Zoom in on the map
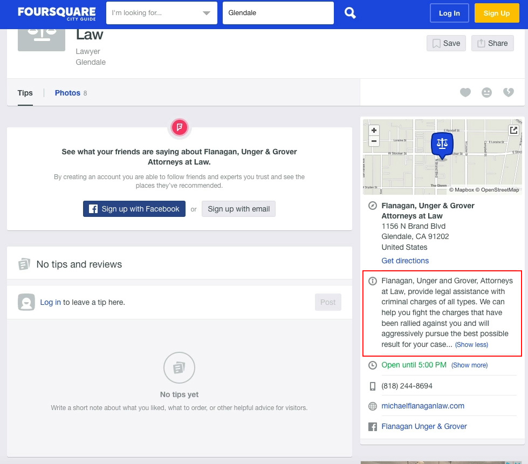Screen dimensions: 528x464 pyautogui.click(x=374, y=131)
